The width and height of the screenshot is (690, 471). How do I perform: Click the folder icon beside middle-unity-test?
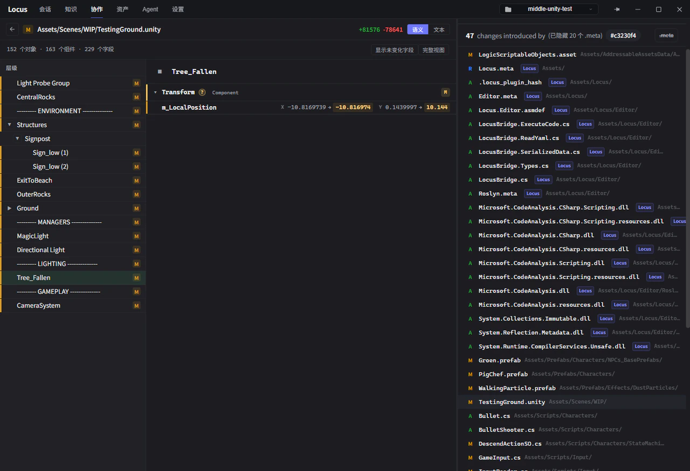click(508, 9)
